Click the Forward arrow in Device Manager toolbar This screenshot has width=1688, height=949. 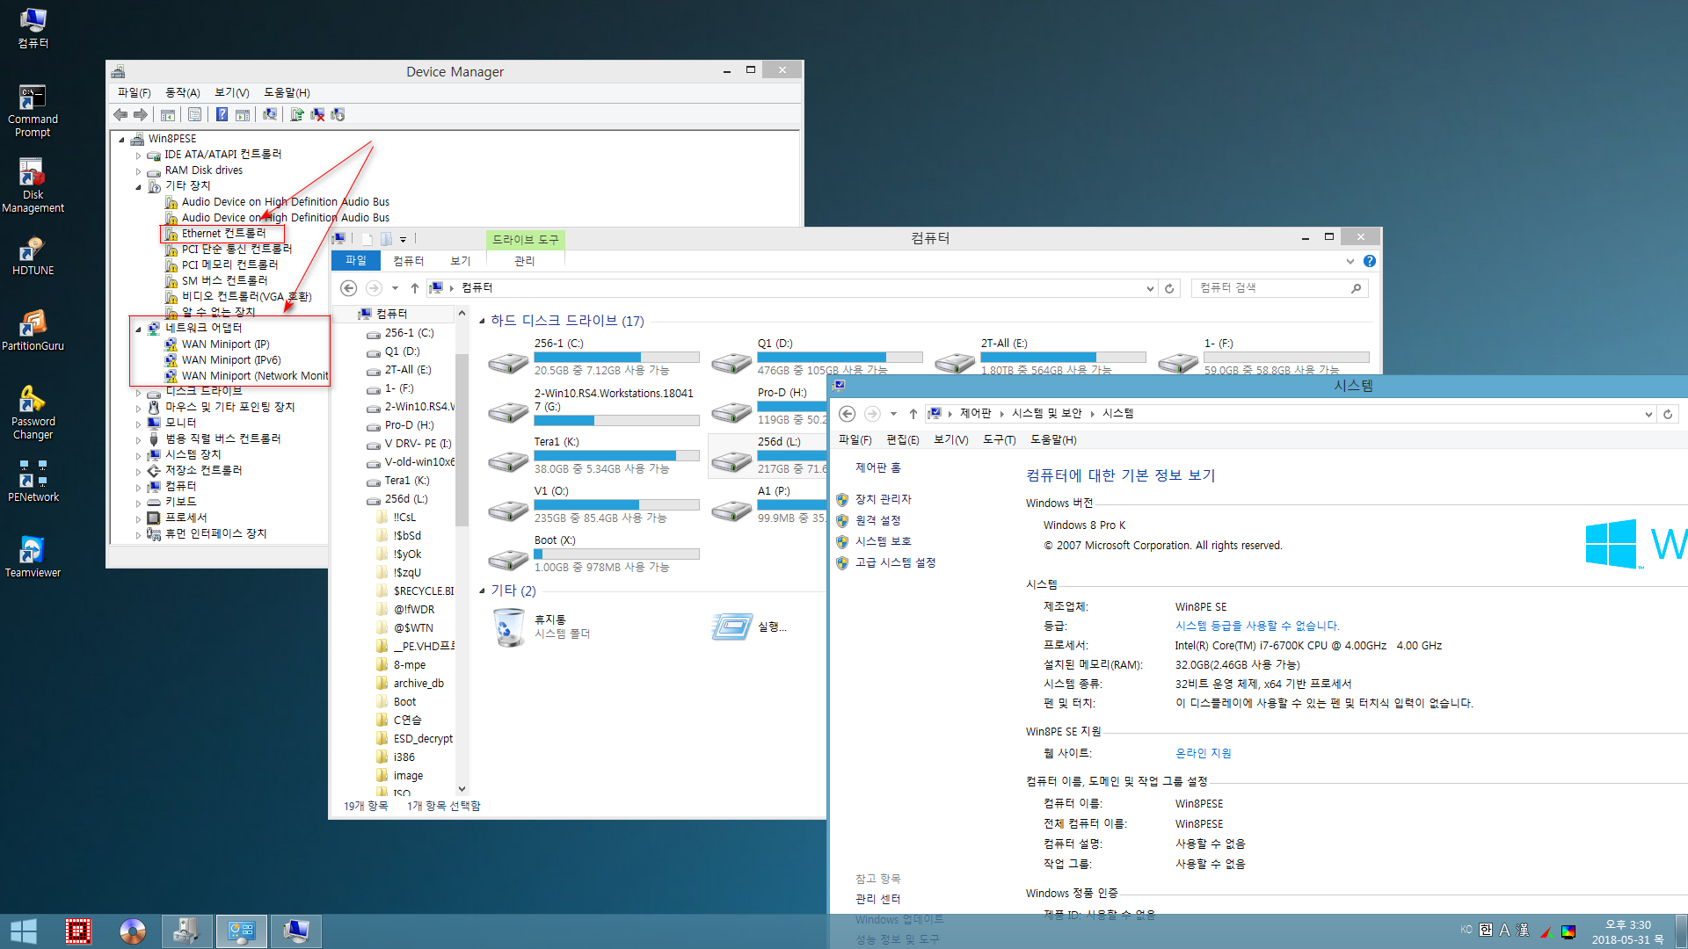(141, 114)
